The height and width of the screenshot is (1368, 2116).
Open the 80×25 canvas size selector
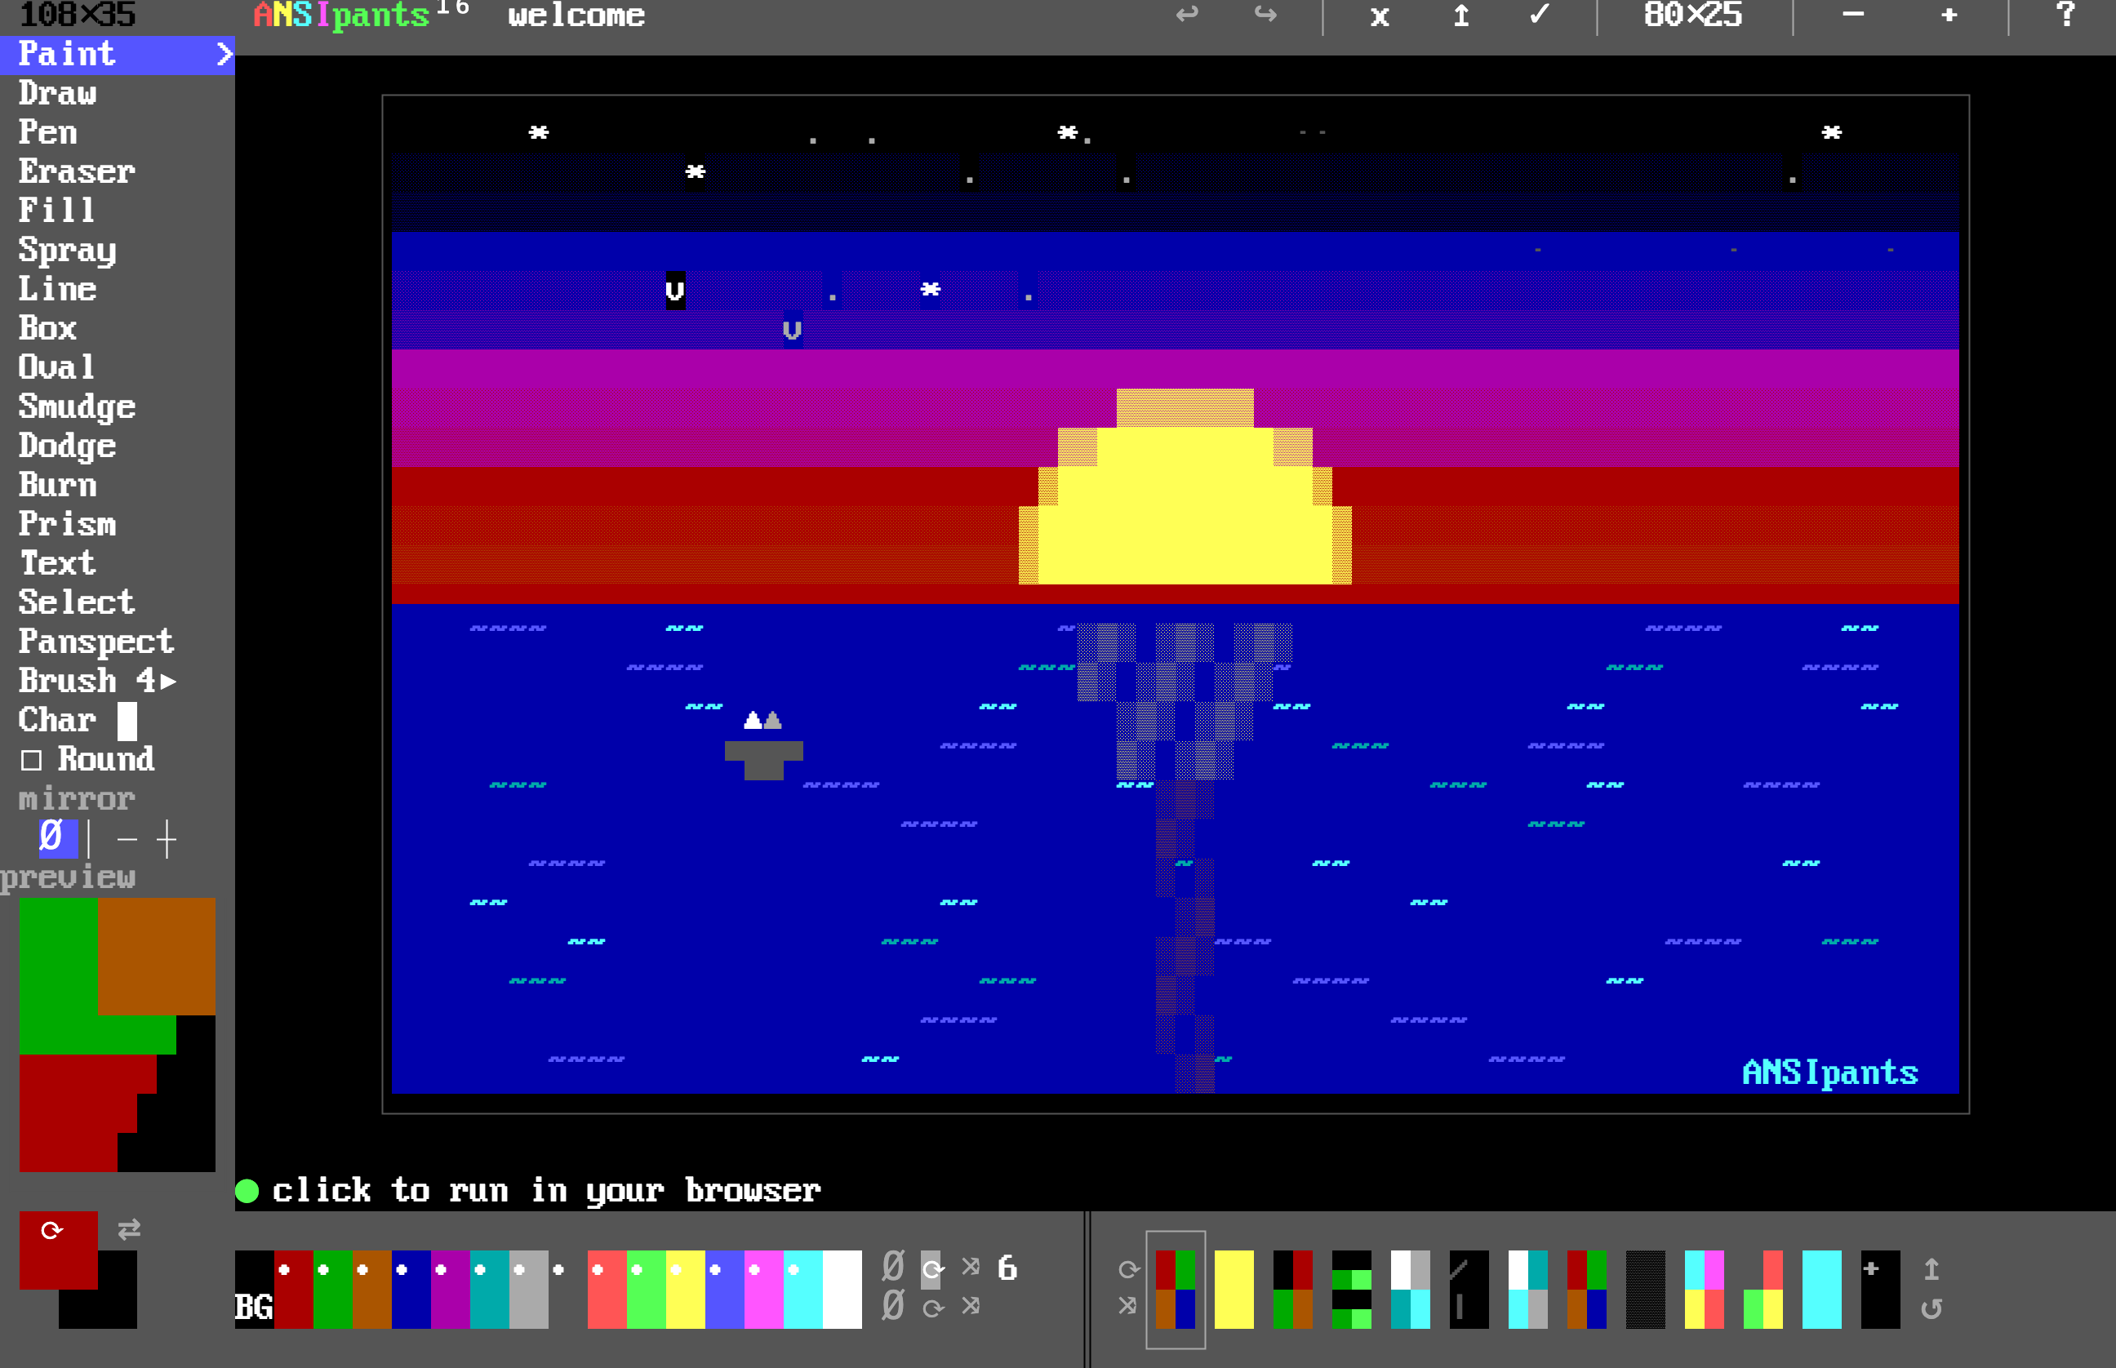pos(1693,14)
